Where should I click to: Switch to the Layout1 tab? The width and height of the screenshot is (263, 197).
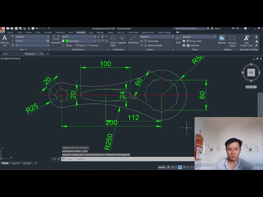click(16, 163)
